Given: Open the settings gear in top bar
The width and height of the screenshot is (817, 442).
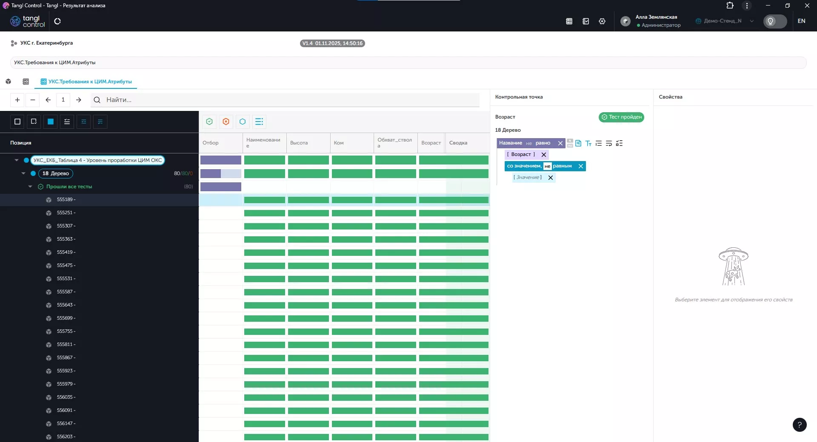Looking at the screenshot, I should pyautogui.click(x=602, y=21).
